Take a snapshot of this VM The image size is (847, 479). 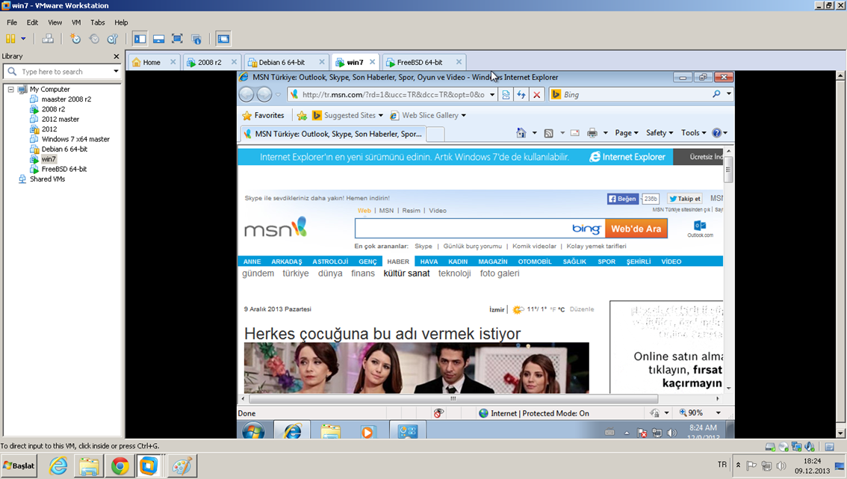point(75,39)
